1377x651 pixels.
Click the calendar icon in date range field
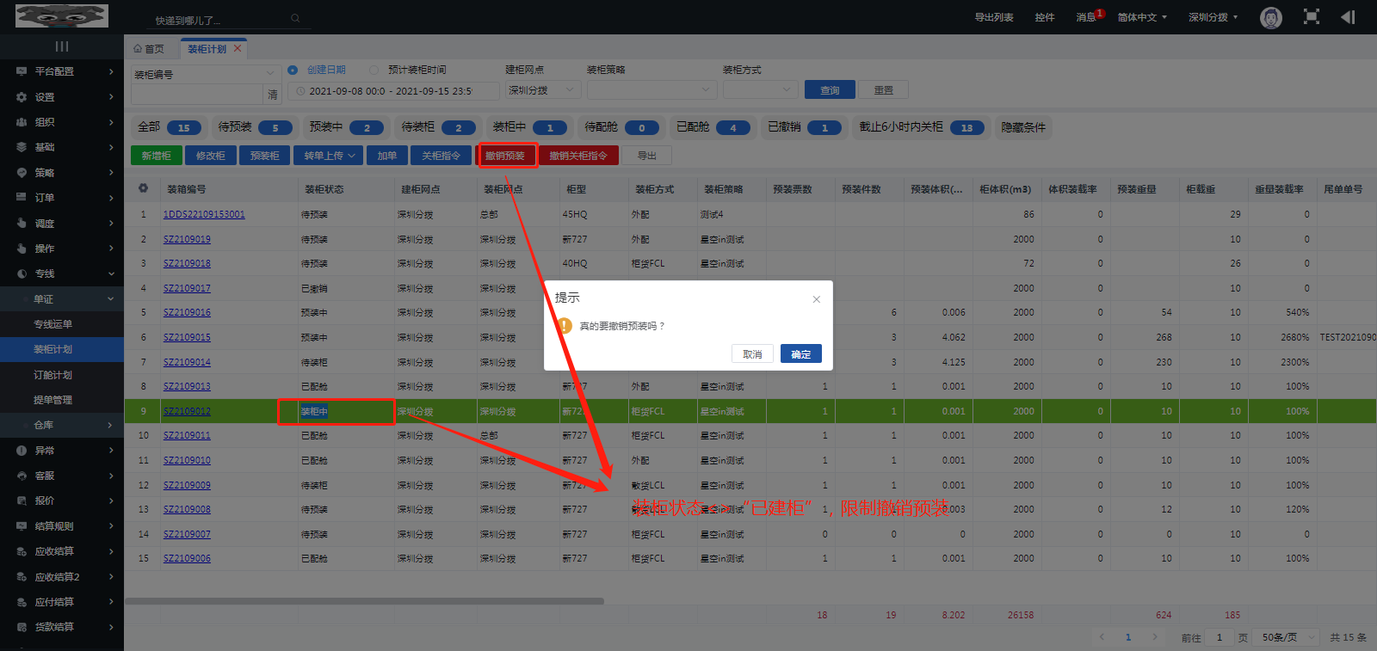[301, 90]
